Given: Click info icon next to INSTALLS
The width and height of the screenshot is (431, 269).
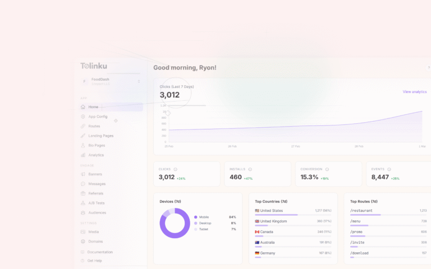Looking at the screenshot, I should click(250, 169).
